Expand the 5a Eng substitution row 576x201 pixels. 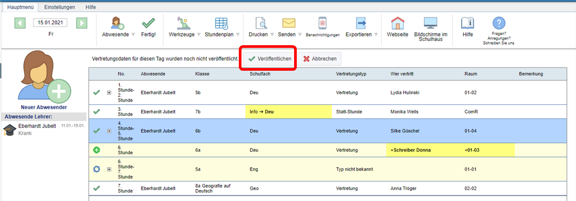108,170
